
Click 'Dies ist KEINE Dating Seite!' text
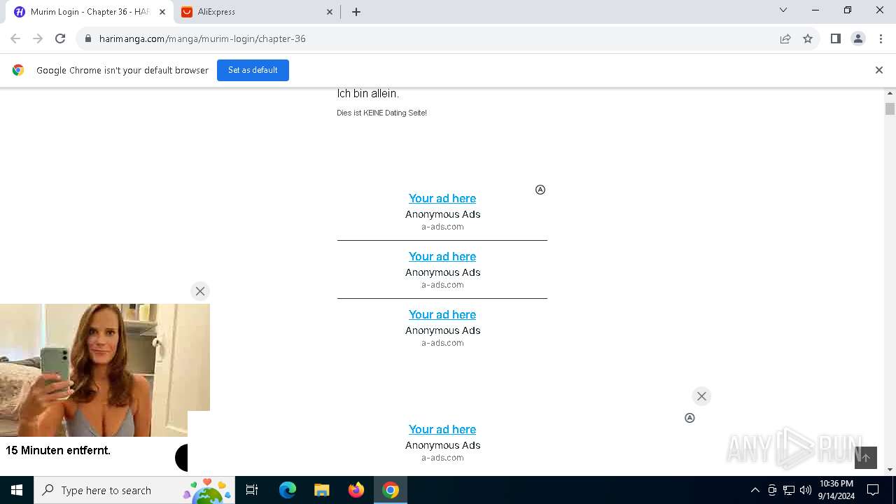[382, 113]
